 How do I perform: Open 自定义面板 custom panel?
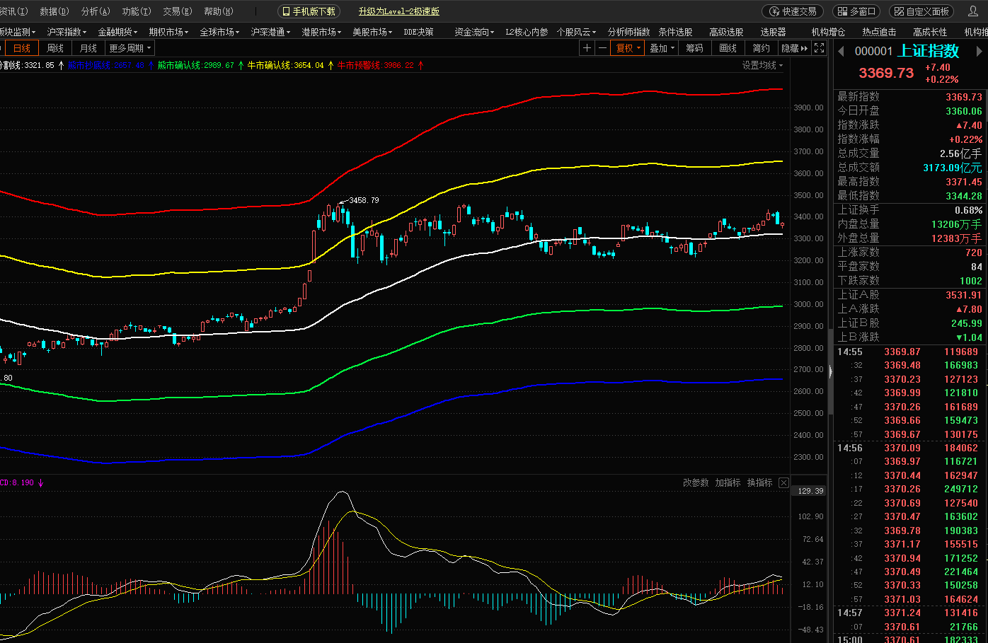tap(921, 11)
